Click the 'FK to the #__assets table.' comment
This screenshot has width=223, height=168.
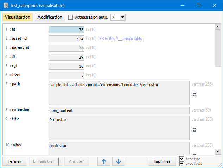(x=121, y=39)
